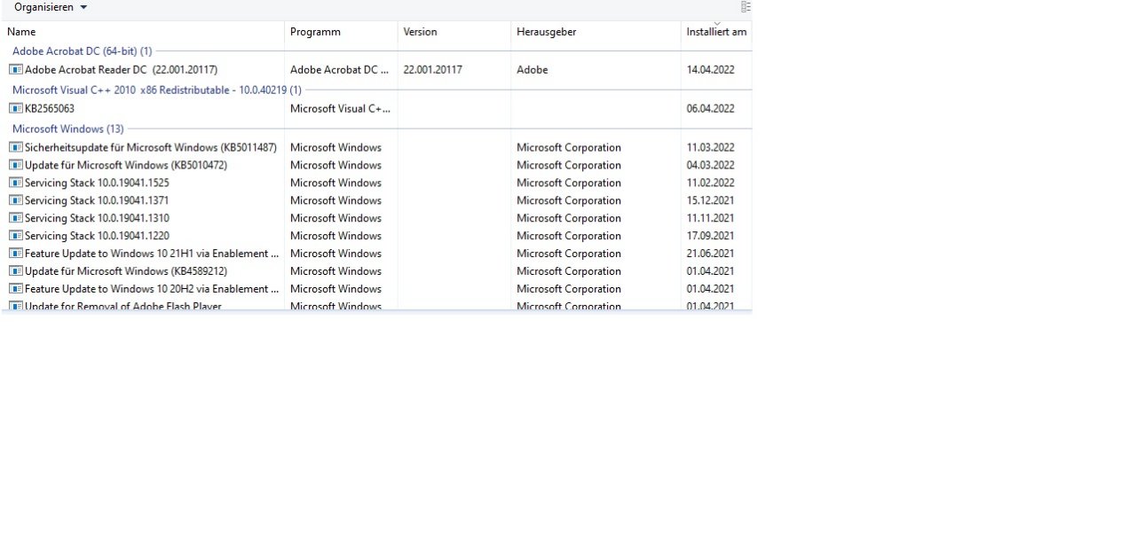This screenshot has height=547, width=1136.
Task: Change view via top-right view icon
Action: [745, 7]
